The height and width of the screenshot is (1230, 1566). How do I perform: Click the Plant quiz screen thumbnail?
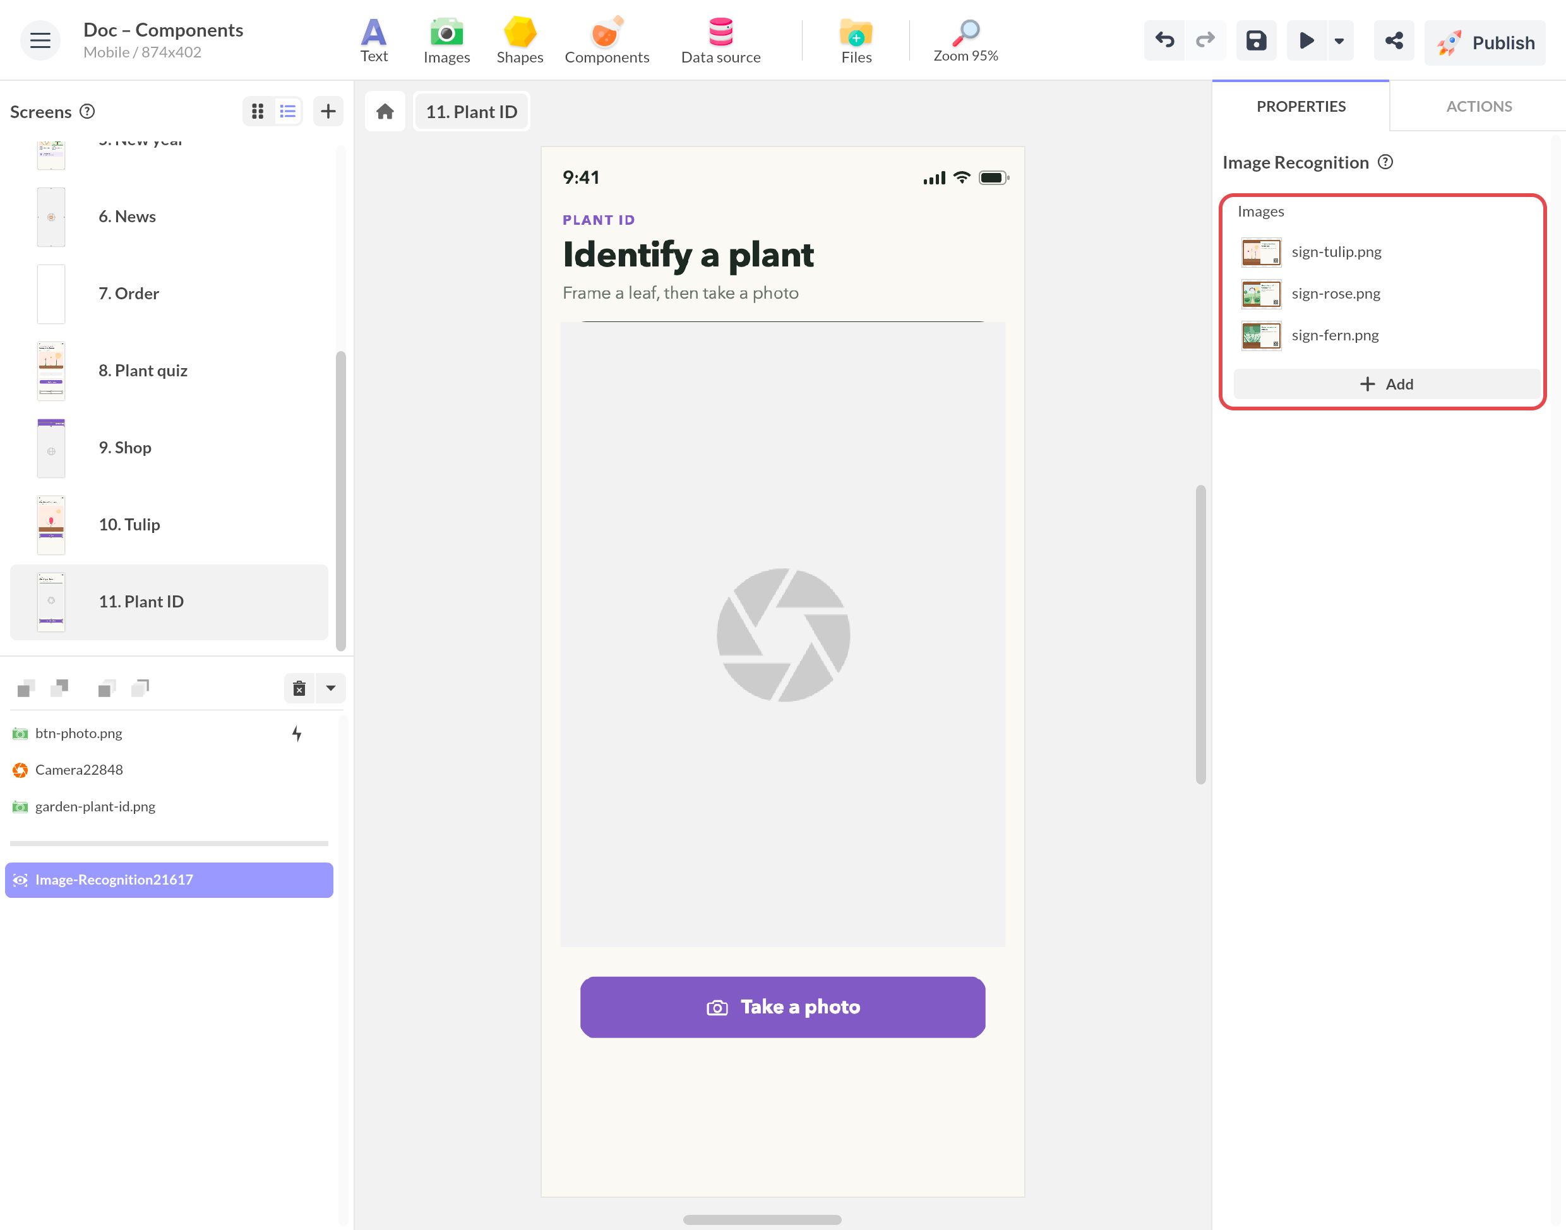pyautogui.click(x=51, y=371)
